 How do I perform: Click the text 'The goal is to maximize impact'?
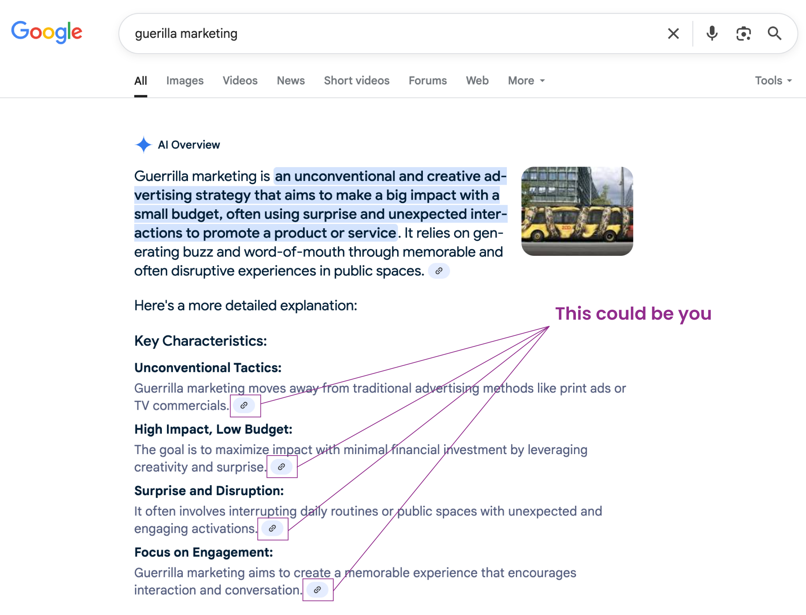(x=223, y=450)
